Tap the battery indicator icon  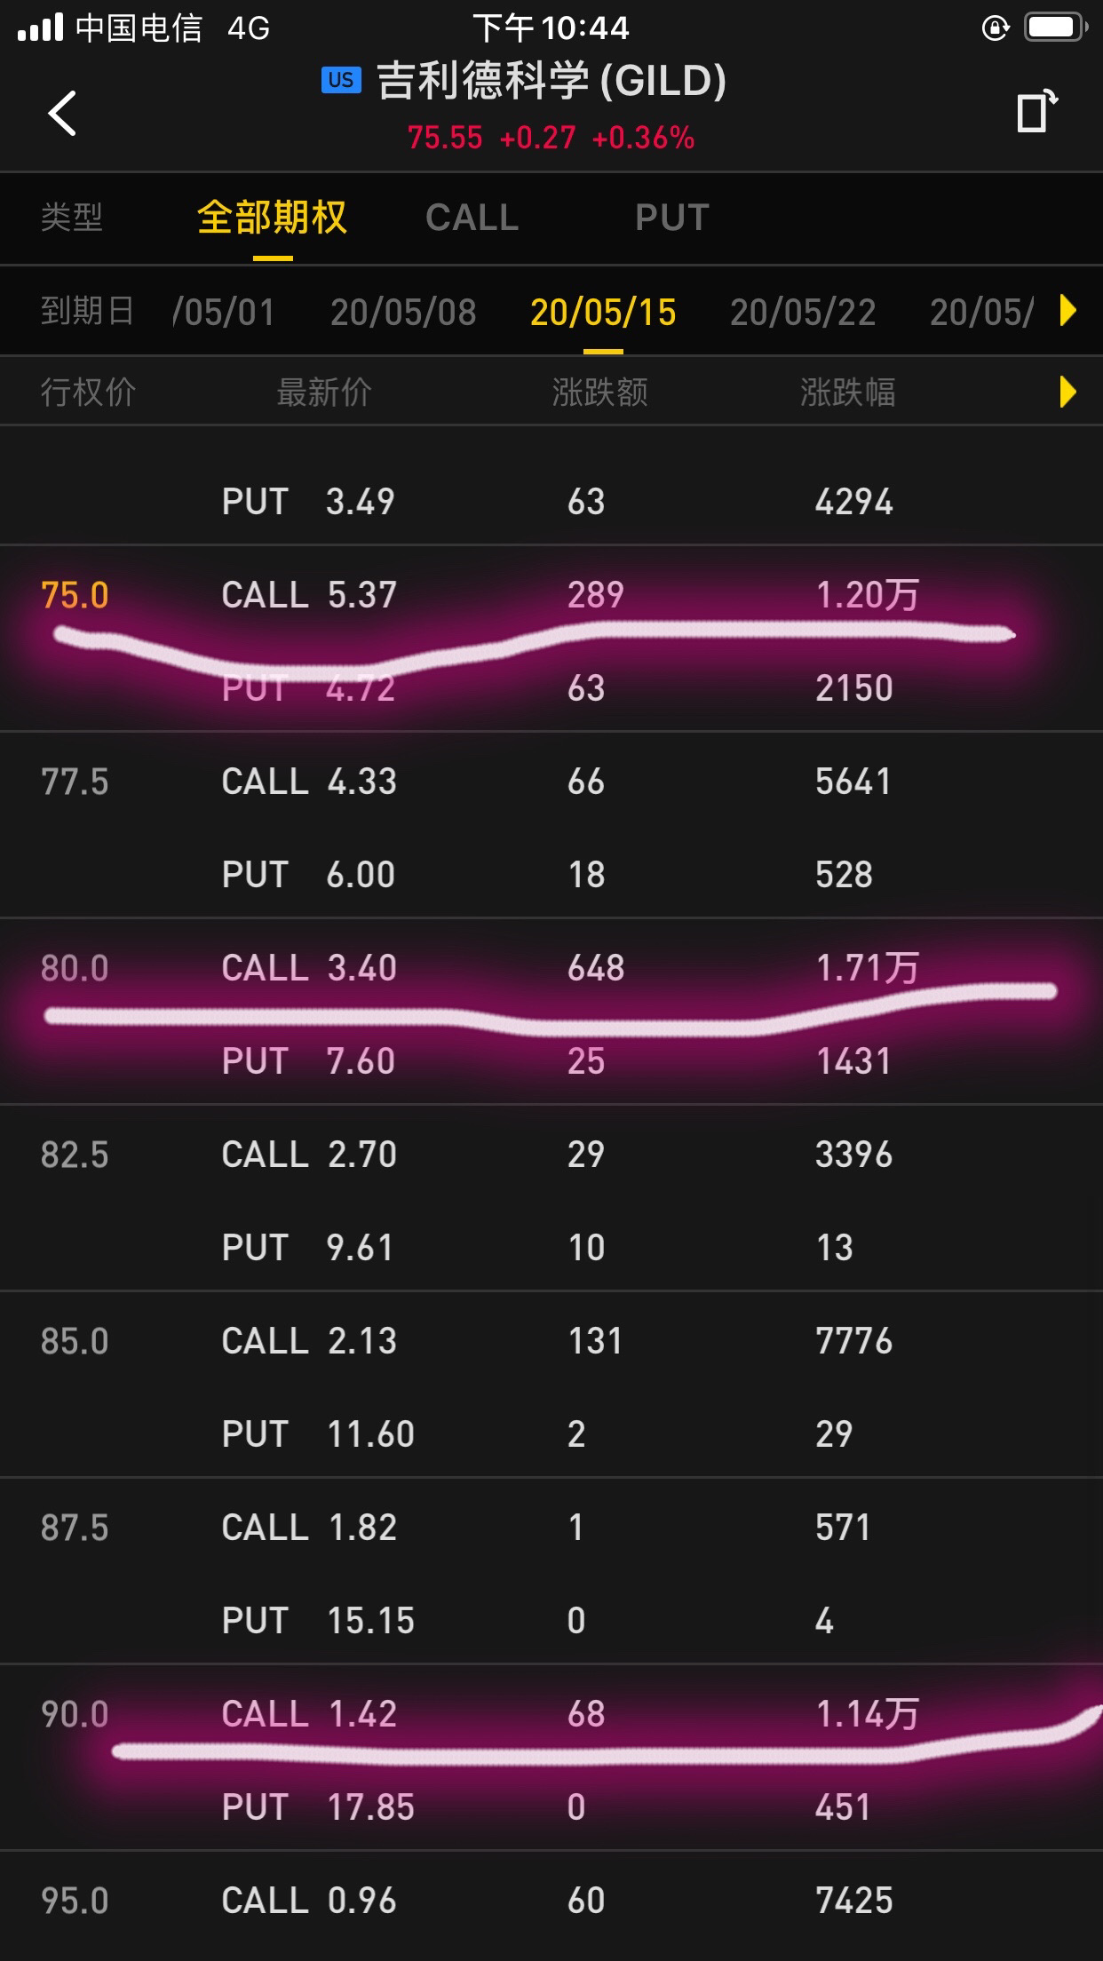1056,28
